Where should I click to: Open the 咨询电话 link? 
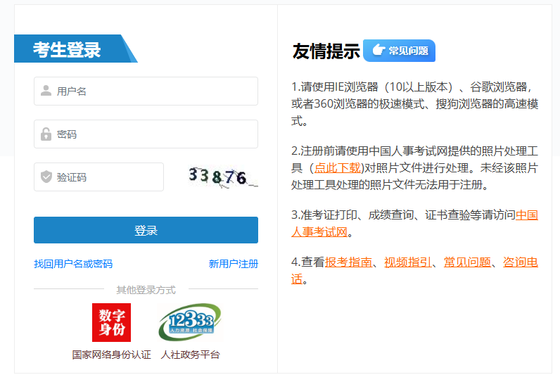click(x=520, y=262)
